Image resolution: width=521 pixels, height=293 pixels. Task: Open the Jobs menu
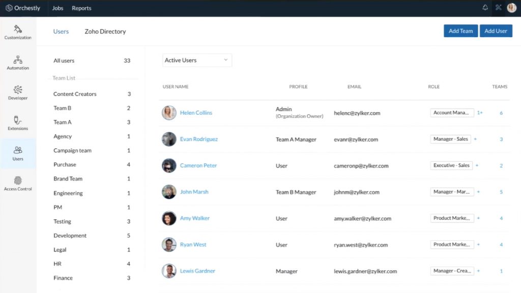57,8
